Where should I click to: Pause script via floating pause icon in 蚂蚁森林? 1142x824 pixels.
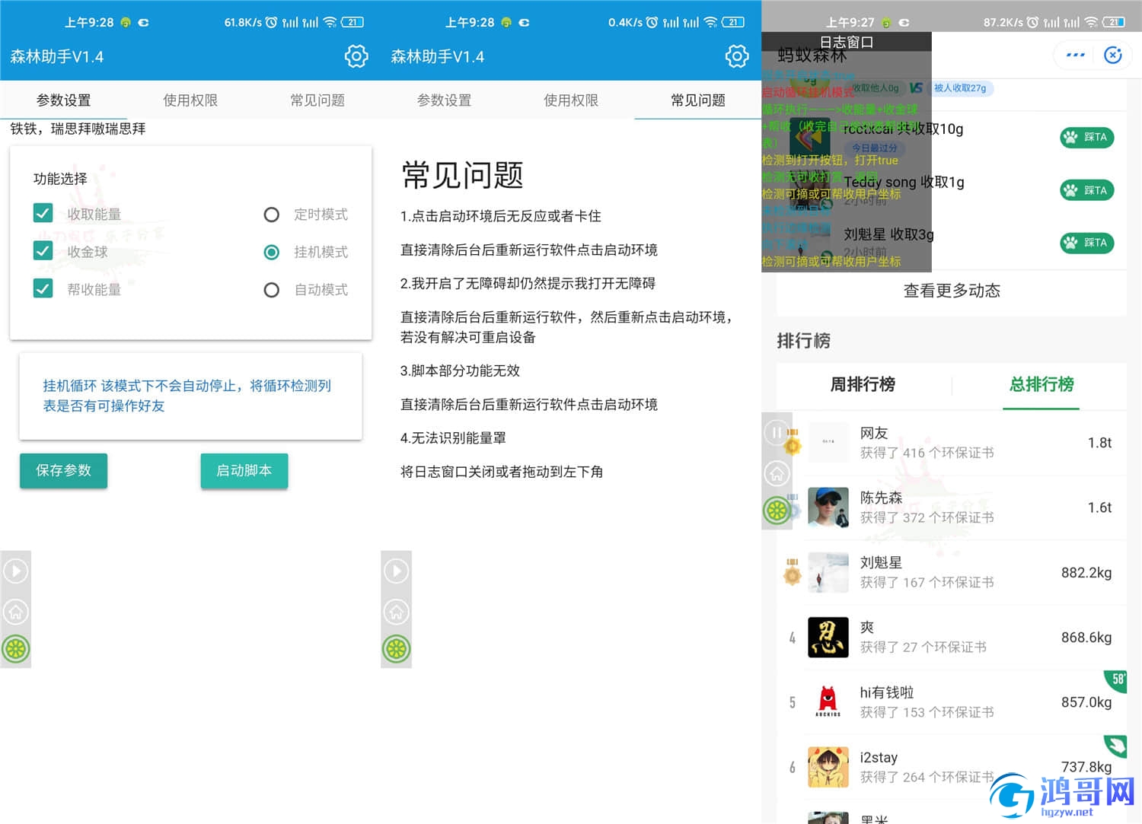click(776, 433)
